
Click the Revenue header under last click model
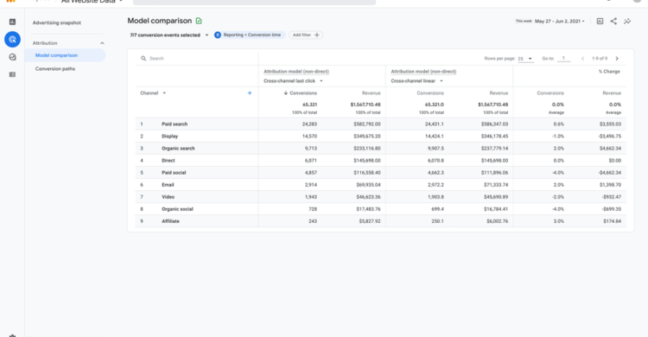372,93
